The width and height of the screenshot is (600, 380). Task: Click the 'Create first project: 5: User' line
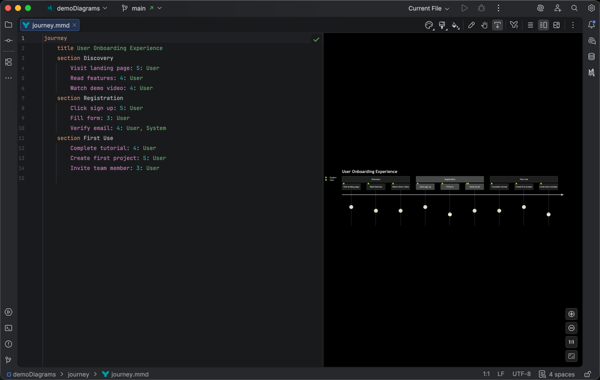[x=118, y=158]
